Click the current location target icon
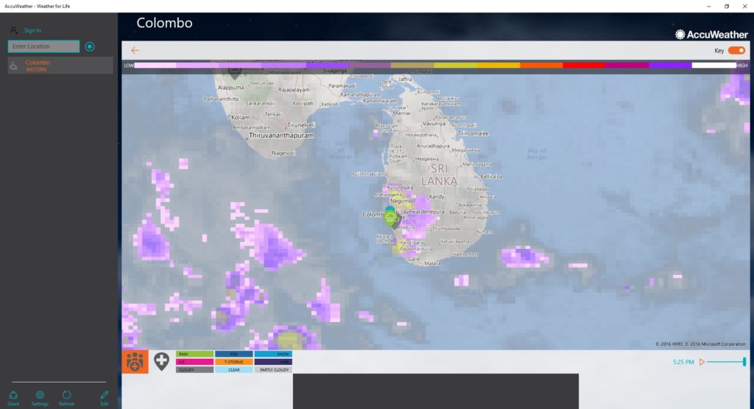The image size is (754, 409). (x=90, y=46)
